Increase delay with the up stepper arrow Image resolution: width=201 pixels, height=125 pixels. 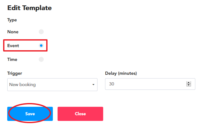[x=188, y=83]
